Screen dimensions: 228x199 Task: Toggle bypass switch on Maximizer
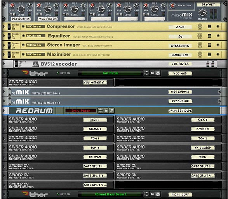(x=9, y=55)
